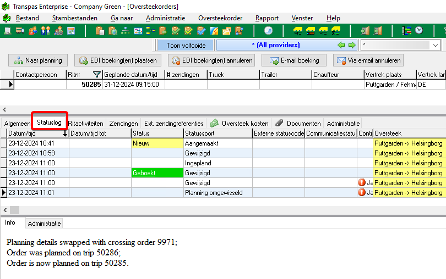Toggle the Toon voltooide button
Viewport: 446px width, 279px height.
[x=186, y=45]
